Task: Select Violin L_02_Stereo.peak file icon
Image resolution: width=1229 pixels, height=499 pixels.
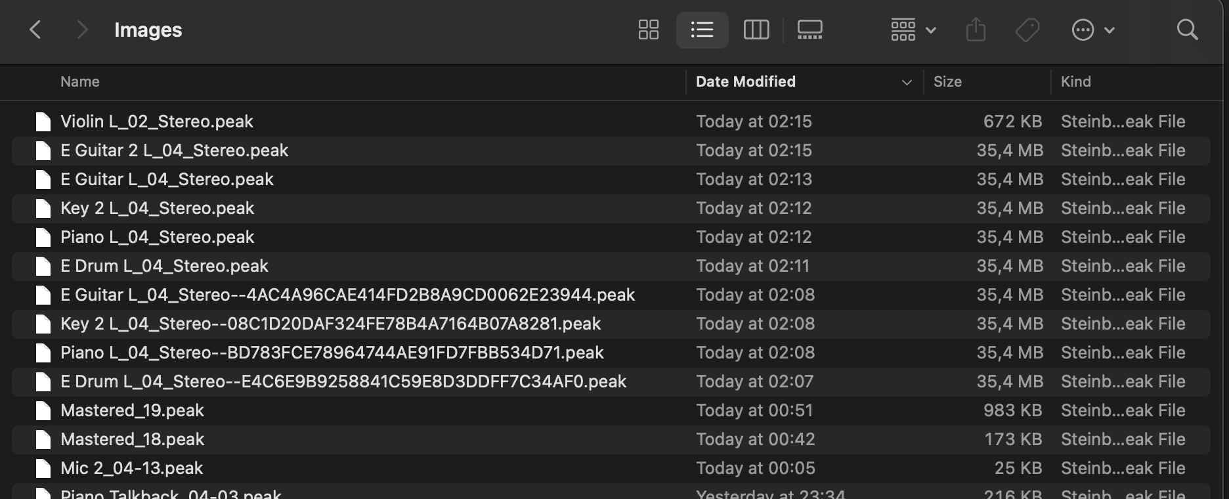Action: pos(43,121)
